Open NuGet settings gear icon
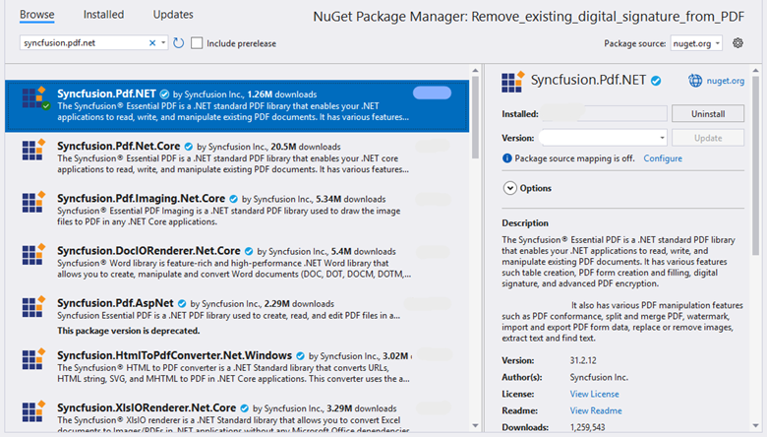The width and height of the screenshot is (767, 437). 737,43
